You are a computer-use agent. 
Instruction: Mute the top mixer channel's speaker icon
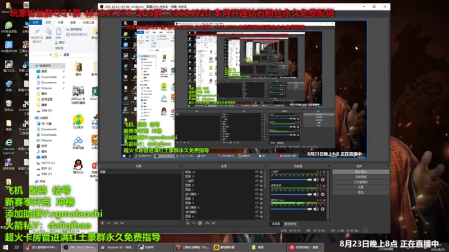tap(316, 180)
